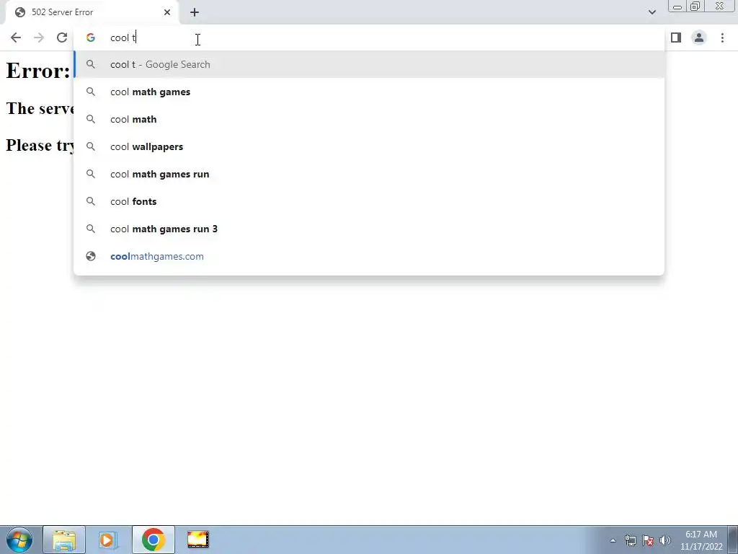Click the Show desktop strip
This screenshot has height=554, width=738.
[733, 540]
